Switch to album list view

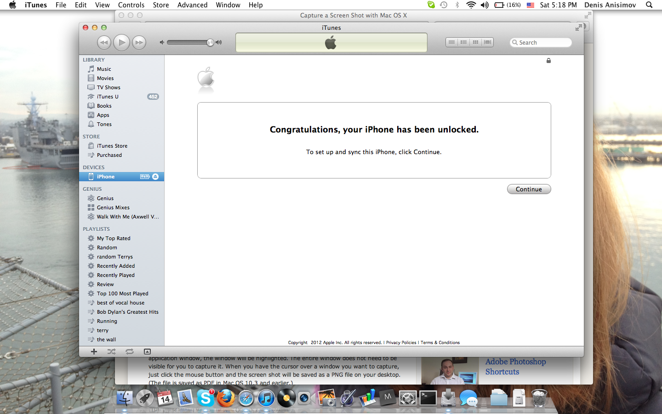[463, 42]
